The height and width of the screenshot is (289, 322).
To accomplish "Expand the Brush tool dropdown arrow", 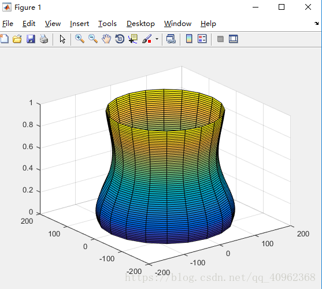I will [x=157, y=39].
